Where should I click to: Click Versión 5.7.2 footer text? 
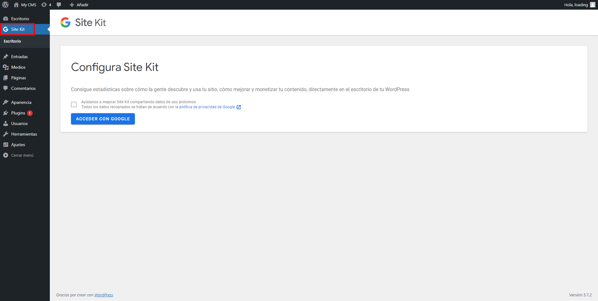pyautogui.click(x=580, y=295)
